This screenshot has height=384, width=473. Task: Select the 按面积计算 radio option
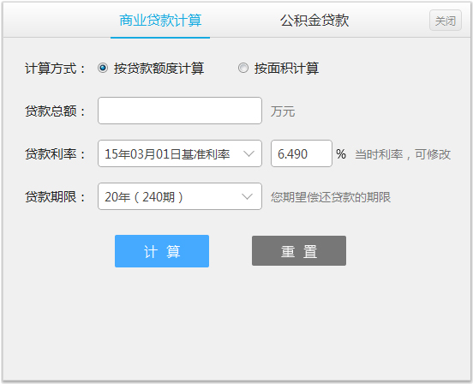click(243, 68)
